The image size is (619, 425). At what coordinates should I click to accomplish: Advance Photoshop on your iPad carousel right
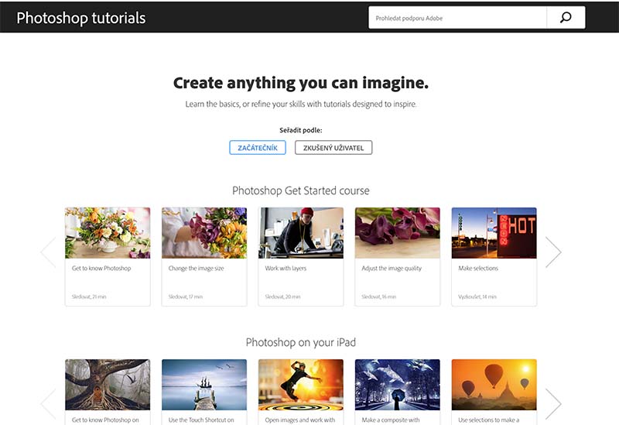pyautogui.click(x=553, y=403)
